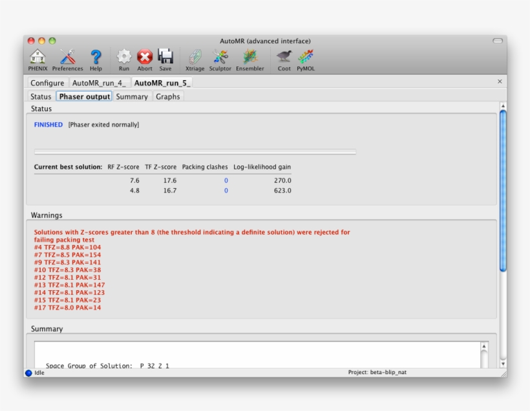Open Preferences from the toolbar
The height and width of the screenshot is (411, 530).
tap(67, 56)
